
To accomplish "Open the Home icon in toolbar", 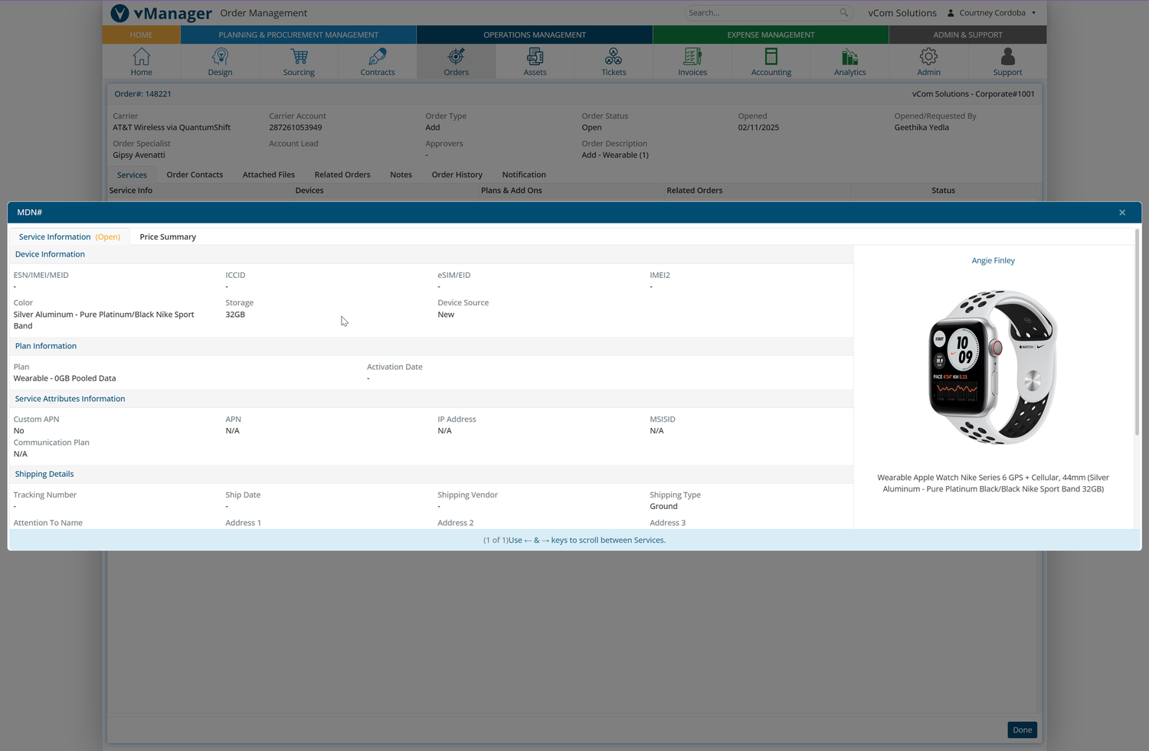I will tap(141, 57).
